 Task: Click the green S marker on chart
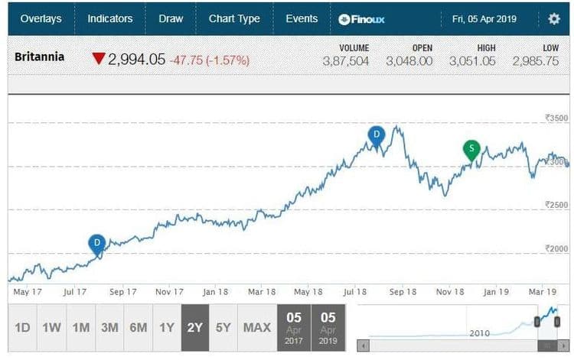pyautogui.click(x=473, y=148)
